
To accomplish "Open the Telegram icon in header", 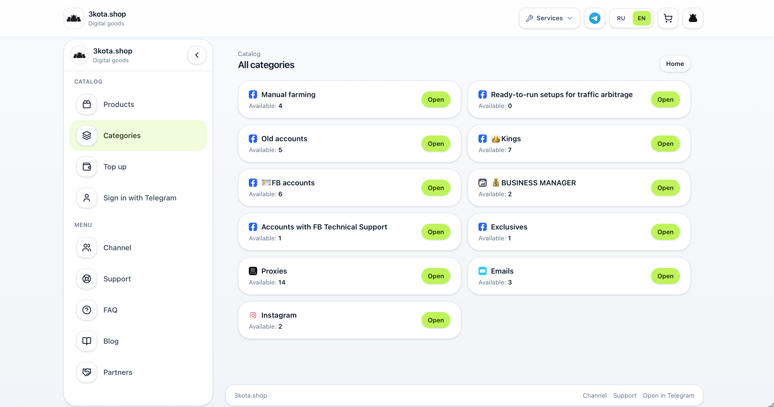I will click(594, 18).
